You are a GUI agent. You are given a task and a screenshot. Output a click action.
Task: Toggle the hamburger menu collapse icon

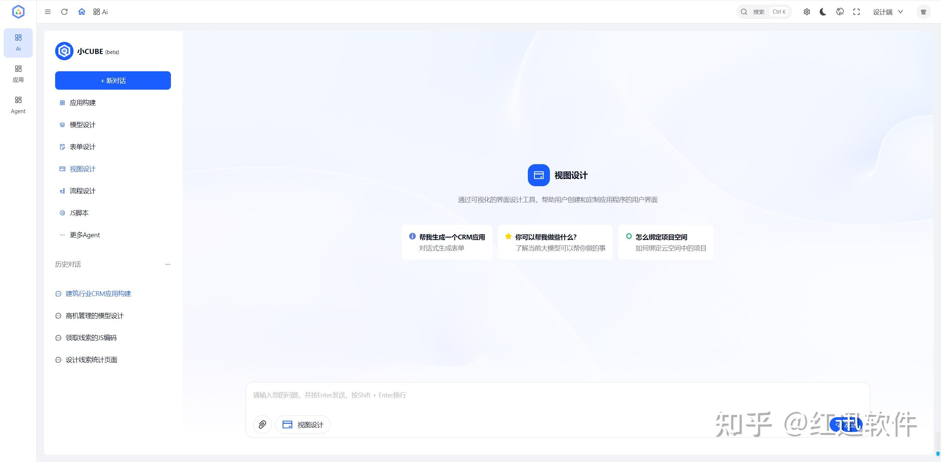click(x=48, y=12)
